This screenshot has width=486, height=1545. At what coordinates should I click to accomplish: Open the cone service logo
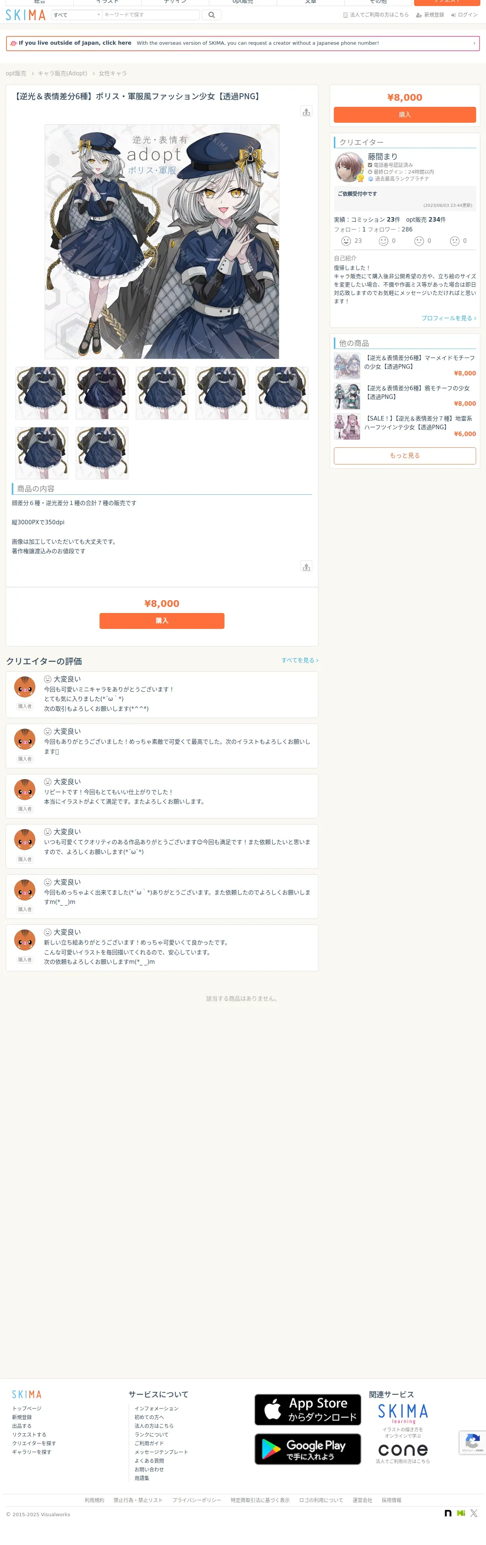(x=403, y=1450)
